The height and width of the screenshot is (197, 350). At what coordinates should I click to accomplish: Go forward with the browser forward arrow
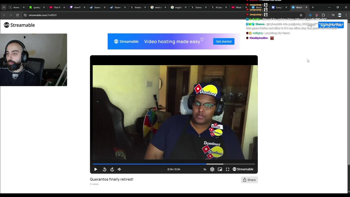point(11,15)
